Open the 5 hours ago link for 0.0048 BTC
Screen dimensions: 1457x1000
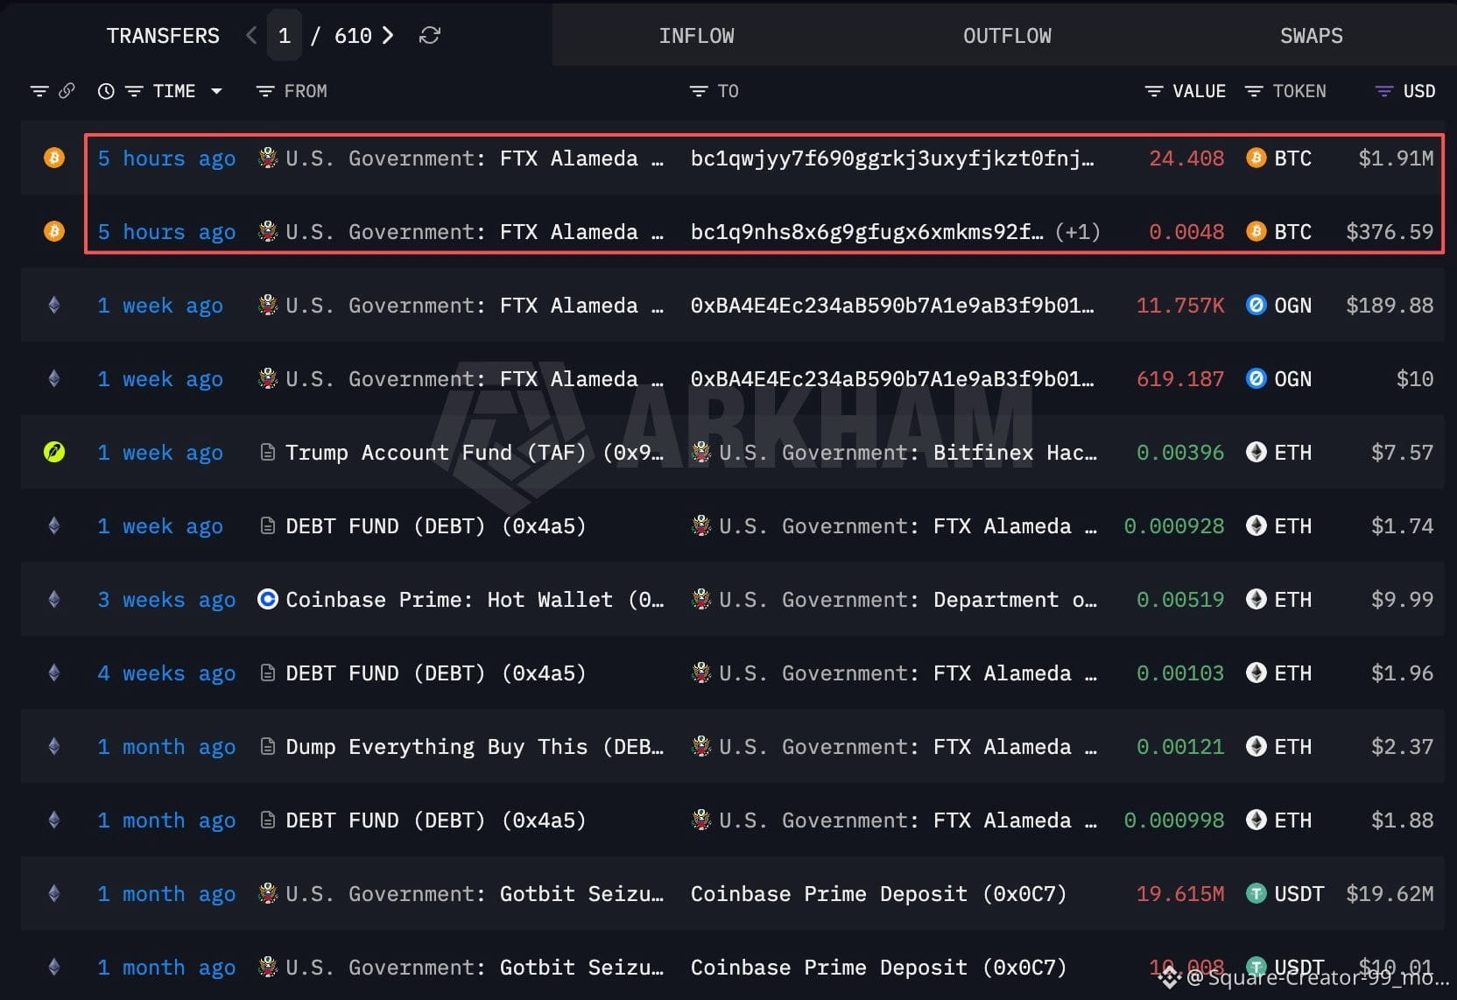(x=166, y=232)
